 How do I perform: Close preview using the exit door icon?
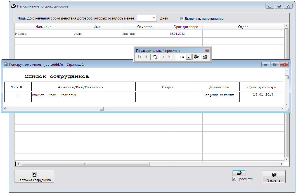pos(196,57)
